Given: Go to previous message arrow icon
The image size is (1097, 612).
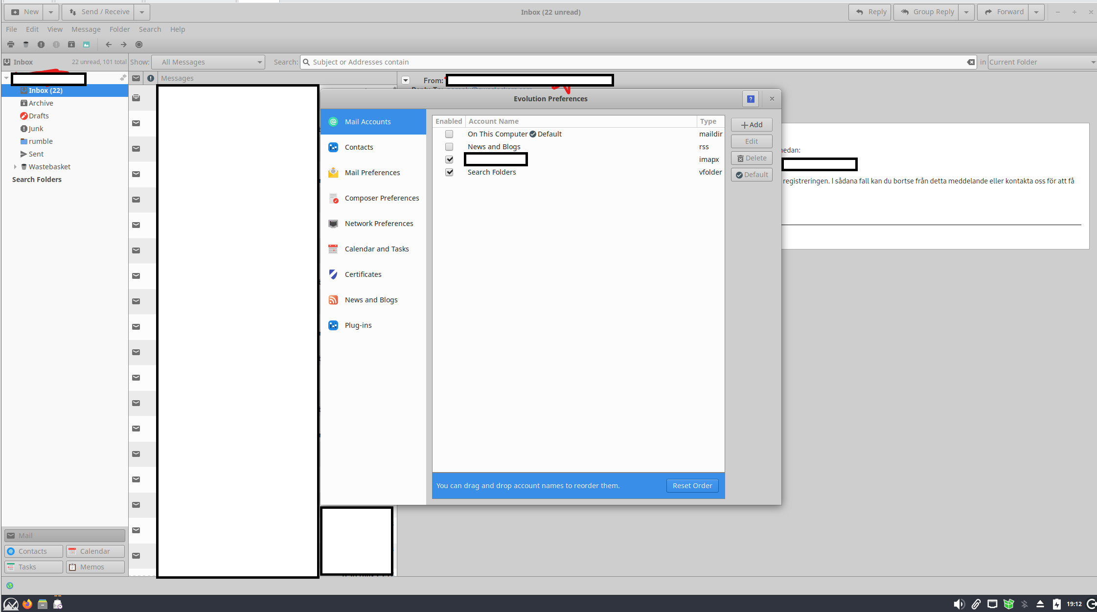Looking at the screenshot, I should point(109,45).
